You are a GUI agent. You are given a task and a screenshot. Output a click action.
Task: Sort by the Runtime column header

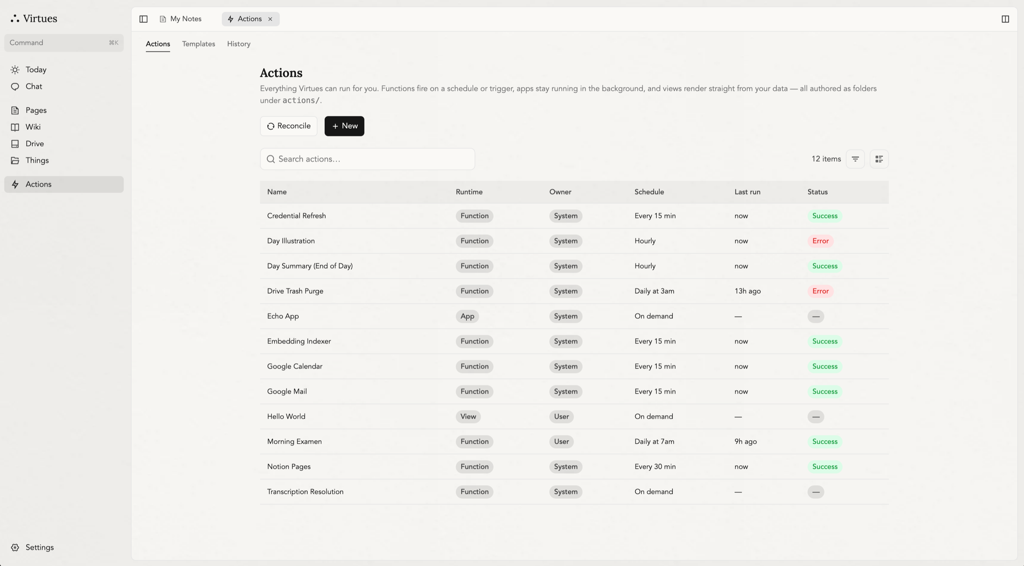(x=469, y=192)
